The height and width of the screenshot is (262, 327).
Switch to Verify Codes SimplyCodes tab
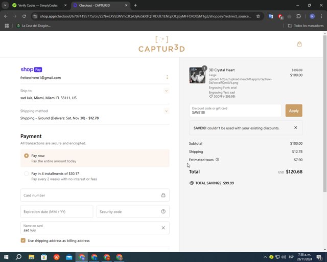[x=37, y=6]
